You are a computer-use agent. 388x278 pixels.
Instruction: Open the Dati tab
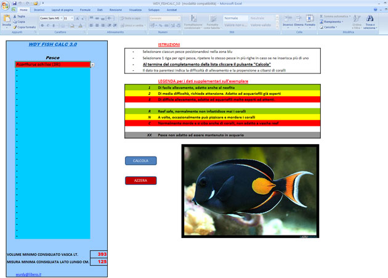pos(100,10)
